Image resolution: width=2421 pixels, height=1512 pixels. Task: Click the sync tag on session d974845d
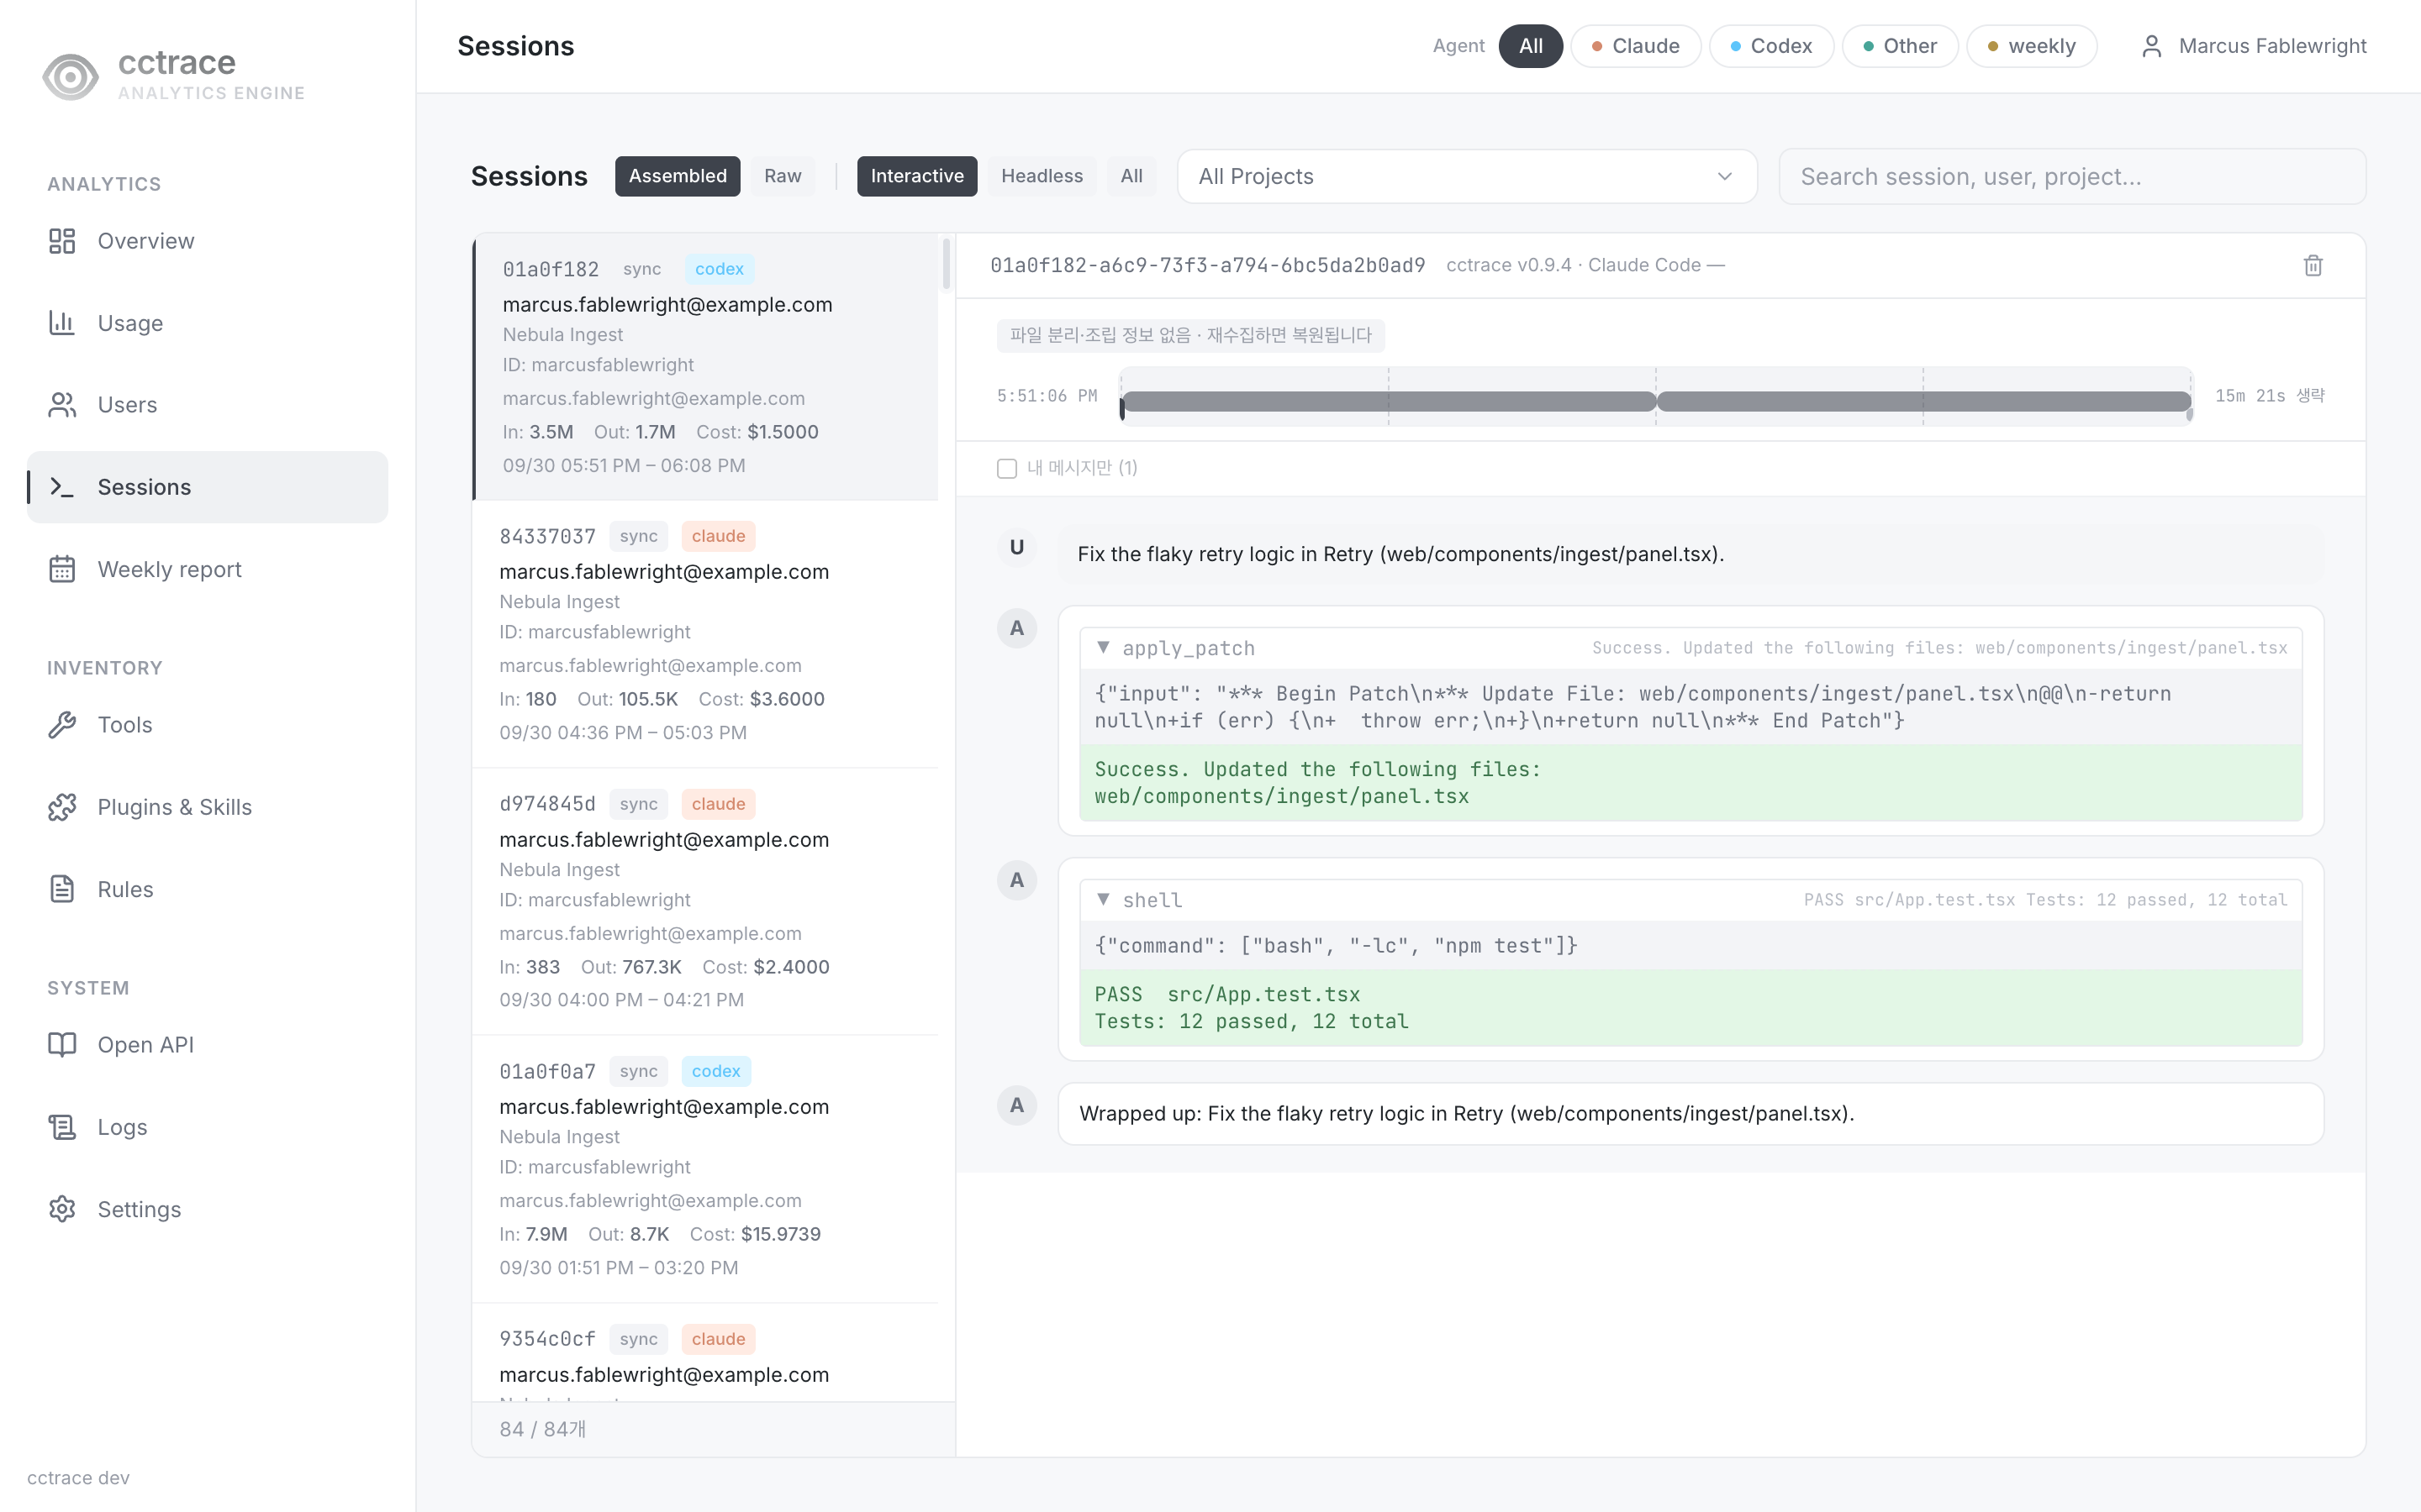click(638, 804)
